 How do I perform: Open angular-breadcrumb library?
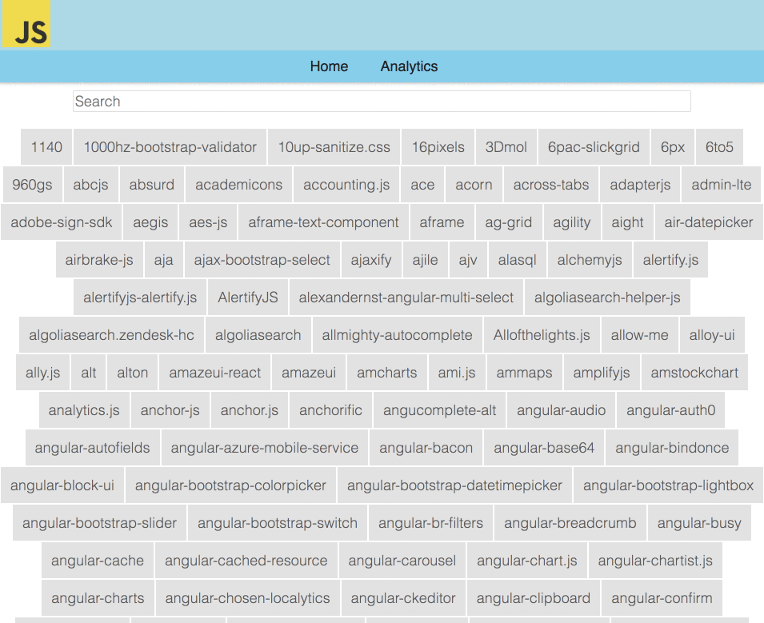pos(570,522)
